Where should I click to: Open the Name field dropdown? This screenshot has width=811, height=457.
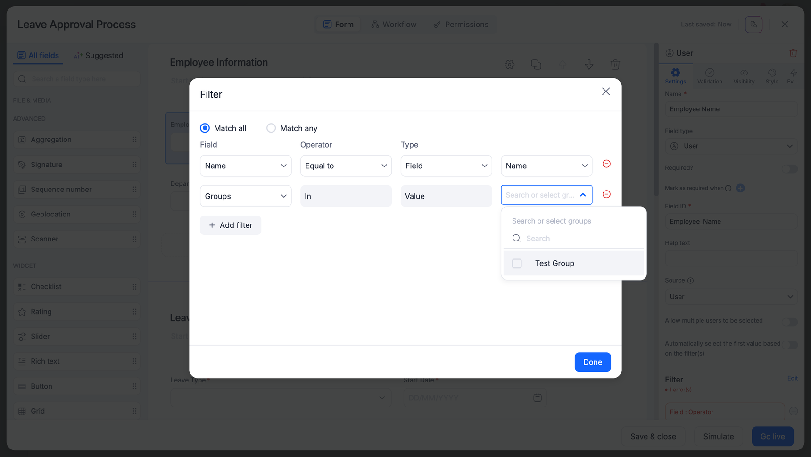tap(245, 166)
